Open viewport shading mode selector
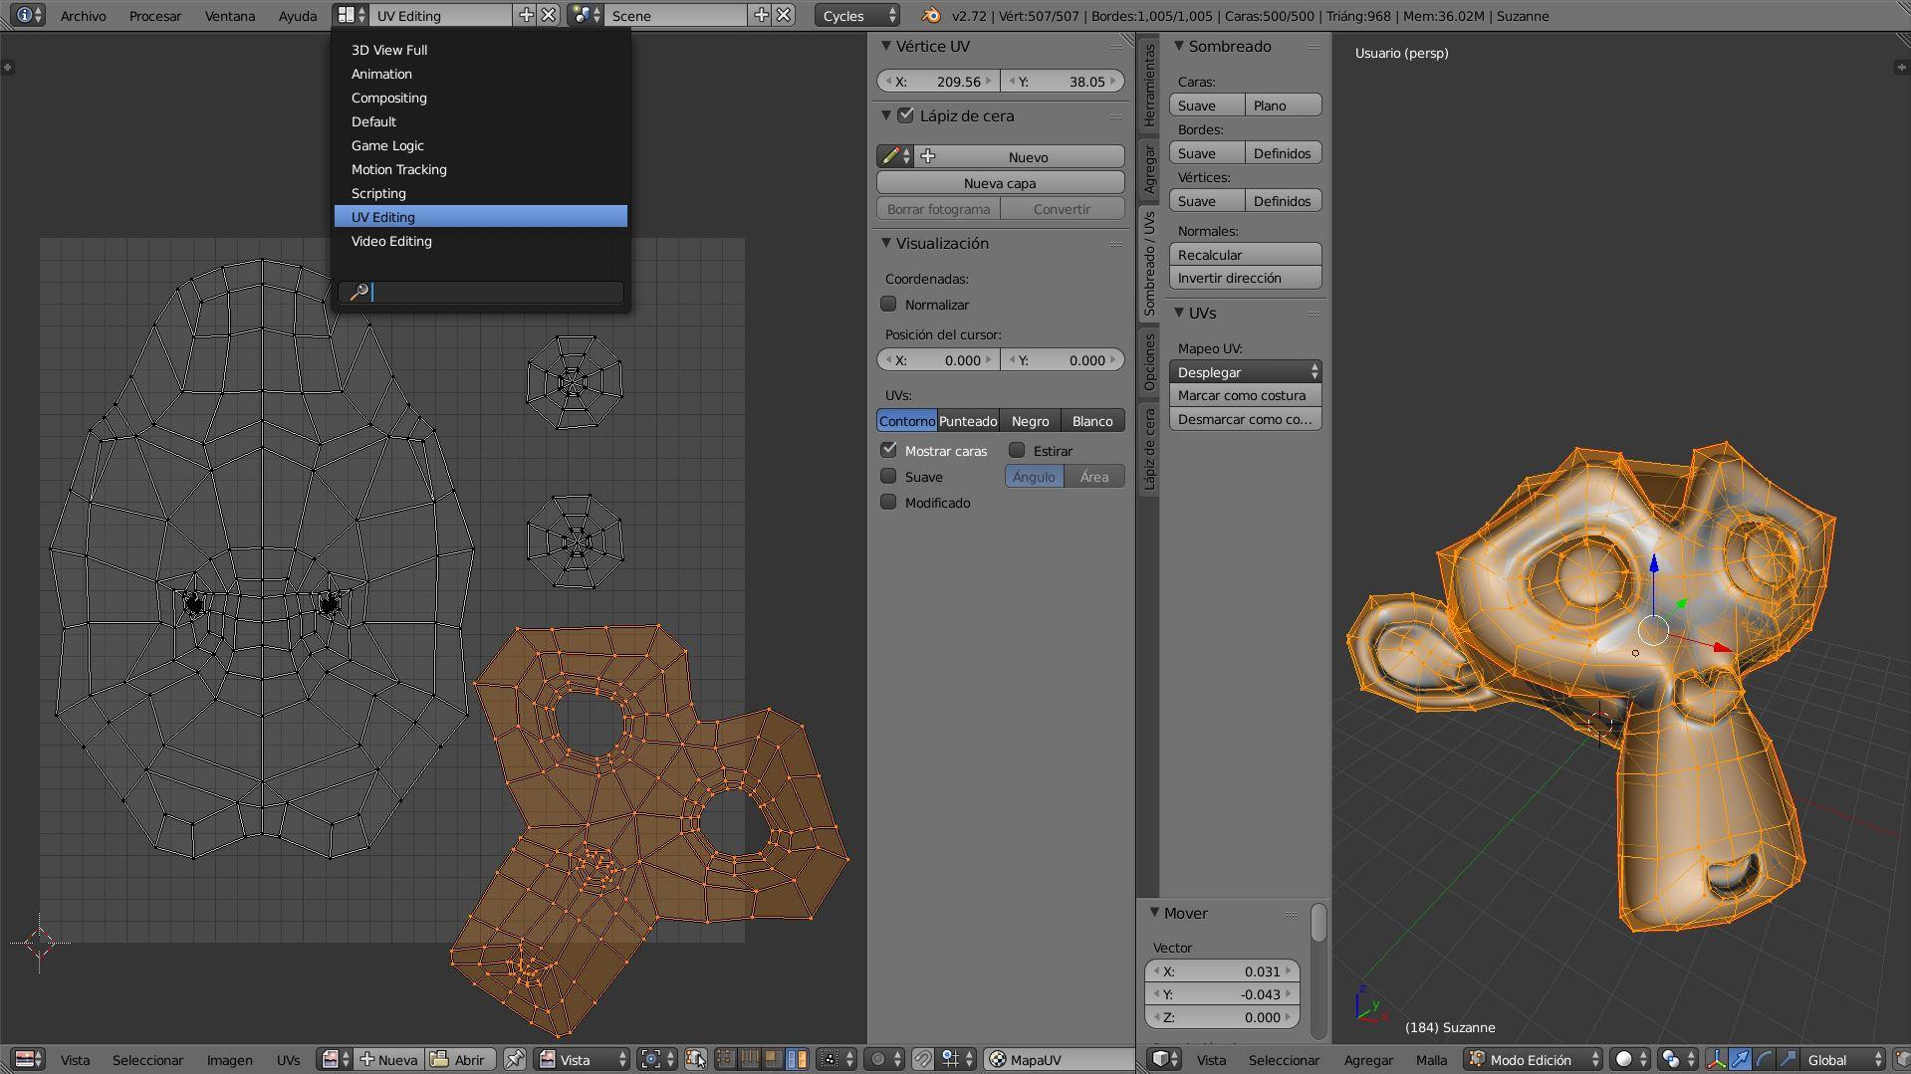This screenshot has height=1074, width=1911. tap(1630, 1059)
